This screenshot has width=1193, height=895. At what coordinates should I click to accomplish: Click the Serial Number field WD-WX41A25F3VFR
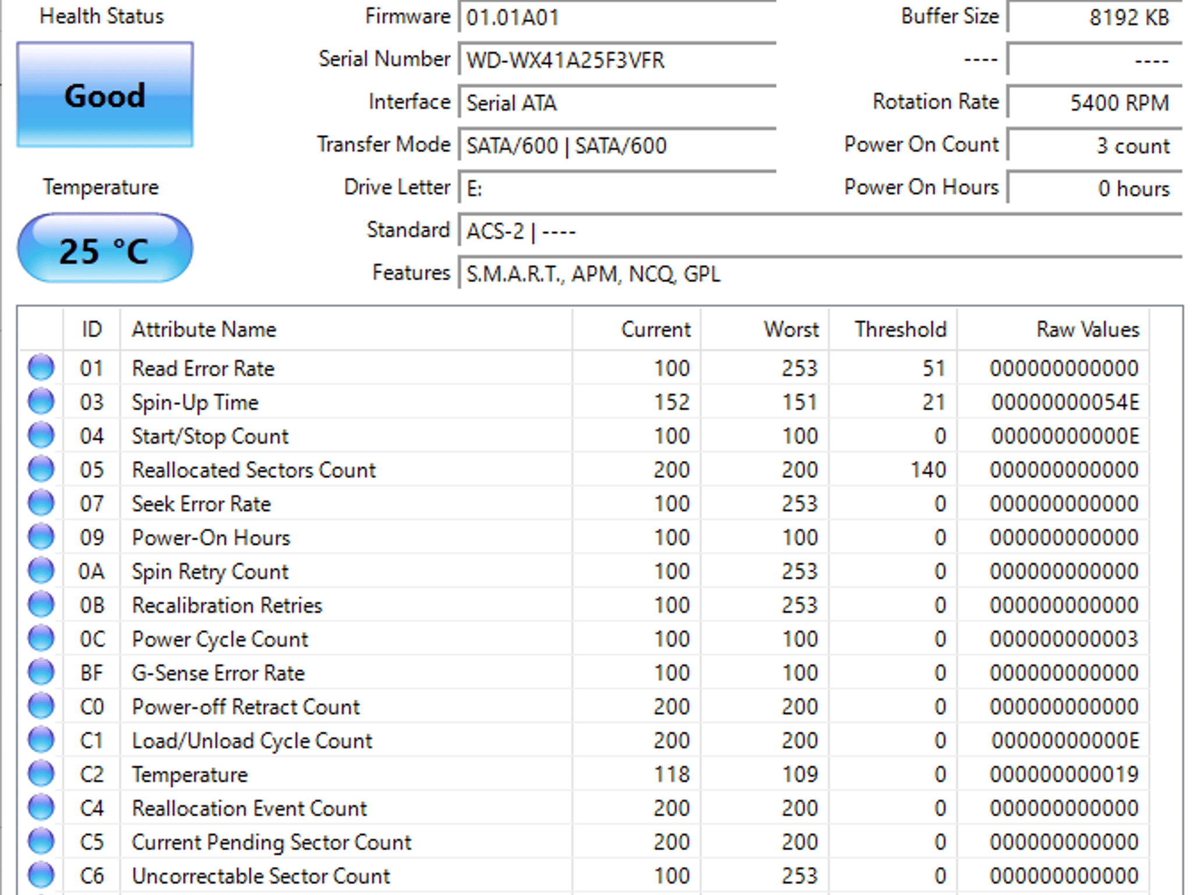pyautogui.click(x=617, y=59)
